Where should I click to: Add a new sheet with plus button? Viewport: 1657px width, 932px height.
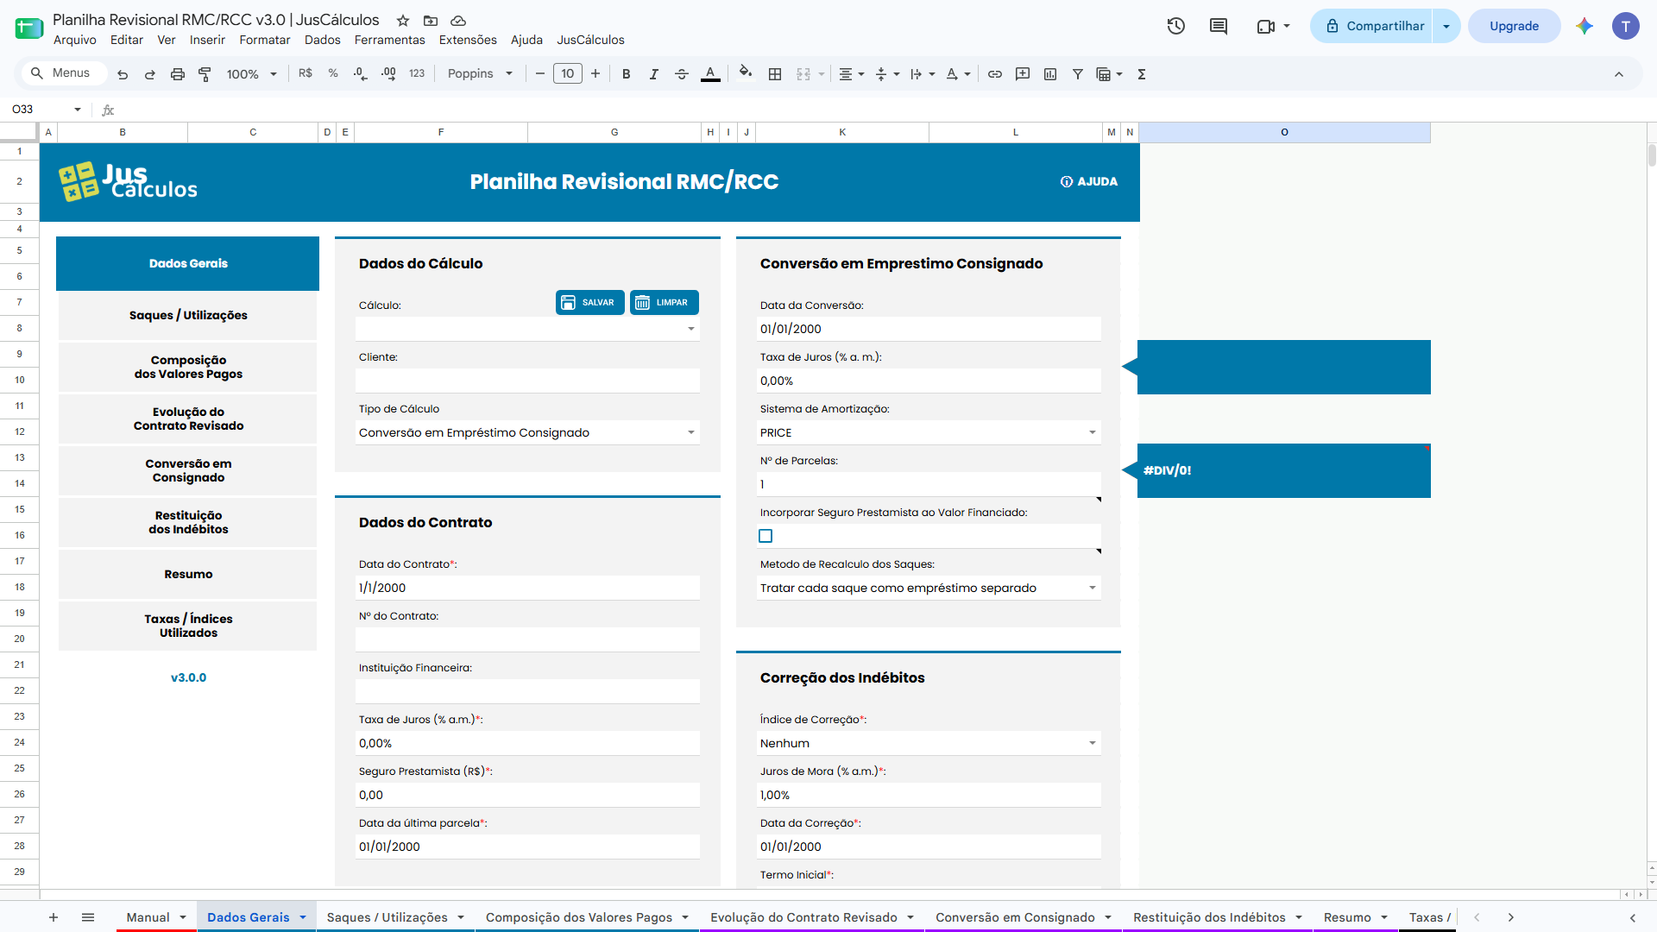tap(54, 917)
